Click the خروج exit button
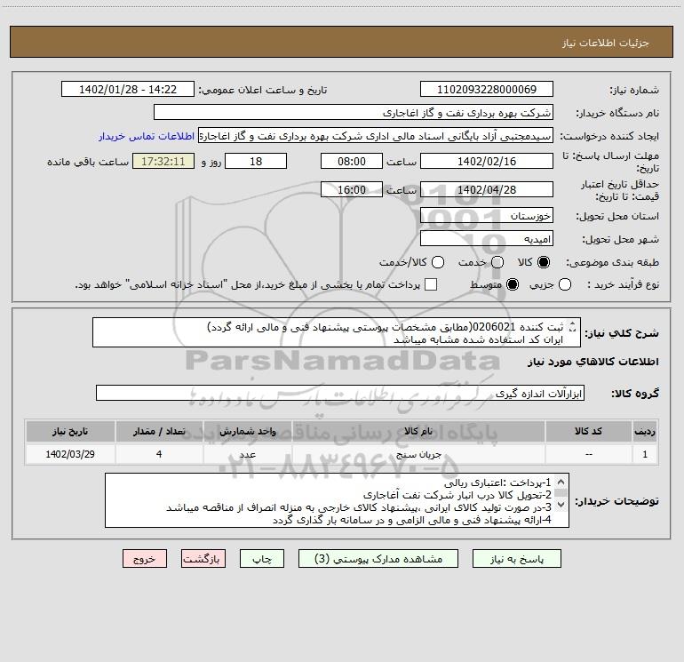This screenshot has height=662, width=684. click(x=145, y=559)
